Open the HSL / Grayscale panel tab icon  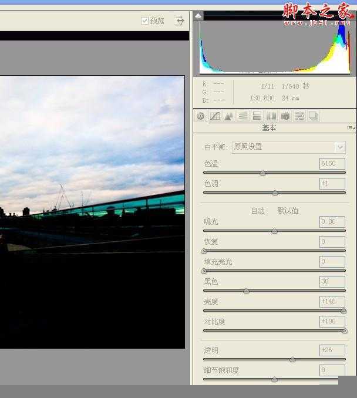243,116
